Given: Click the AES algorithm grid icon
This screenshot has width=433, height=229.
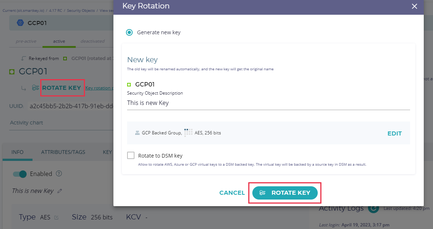Looking at the screenshot, I should pyautogui.click(x=188, y=133).
